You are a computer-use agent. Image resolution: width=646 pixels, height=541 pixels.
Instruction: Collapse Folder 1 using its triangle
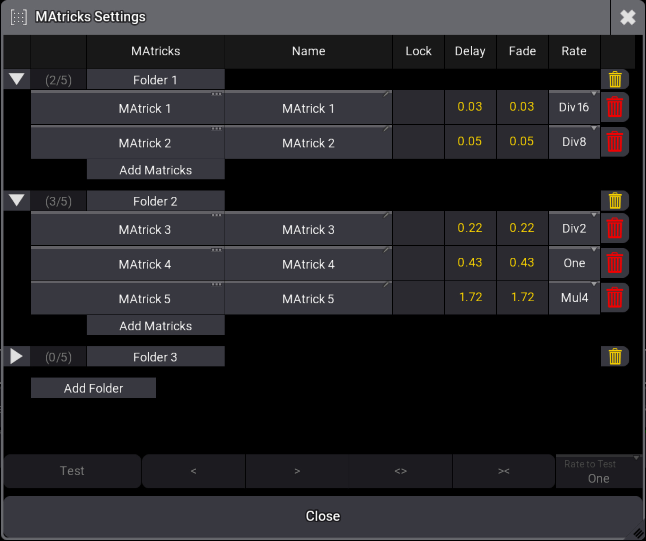17,79
